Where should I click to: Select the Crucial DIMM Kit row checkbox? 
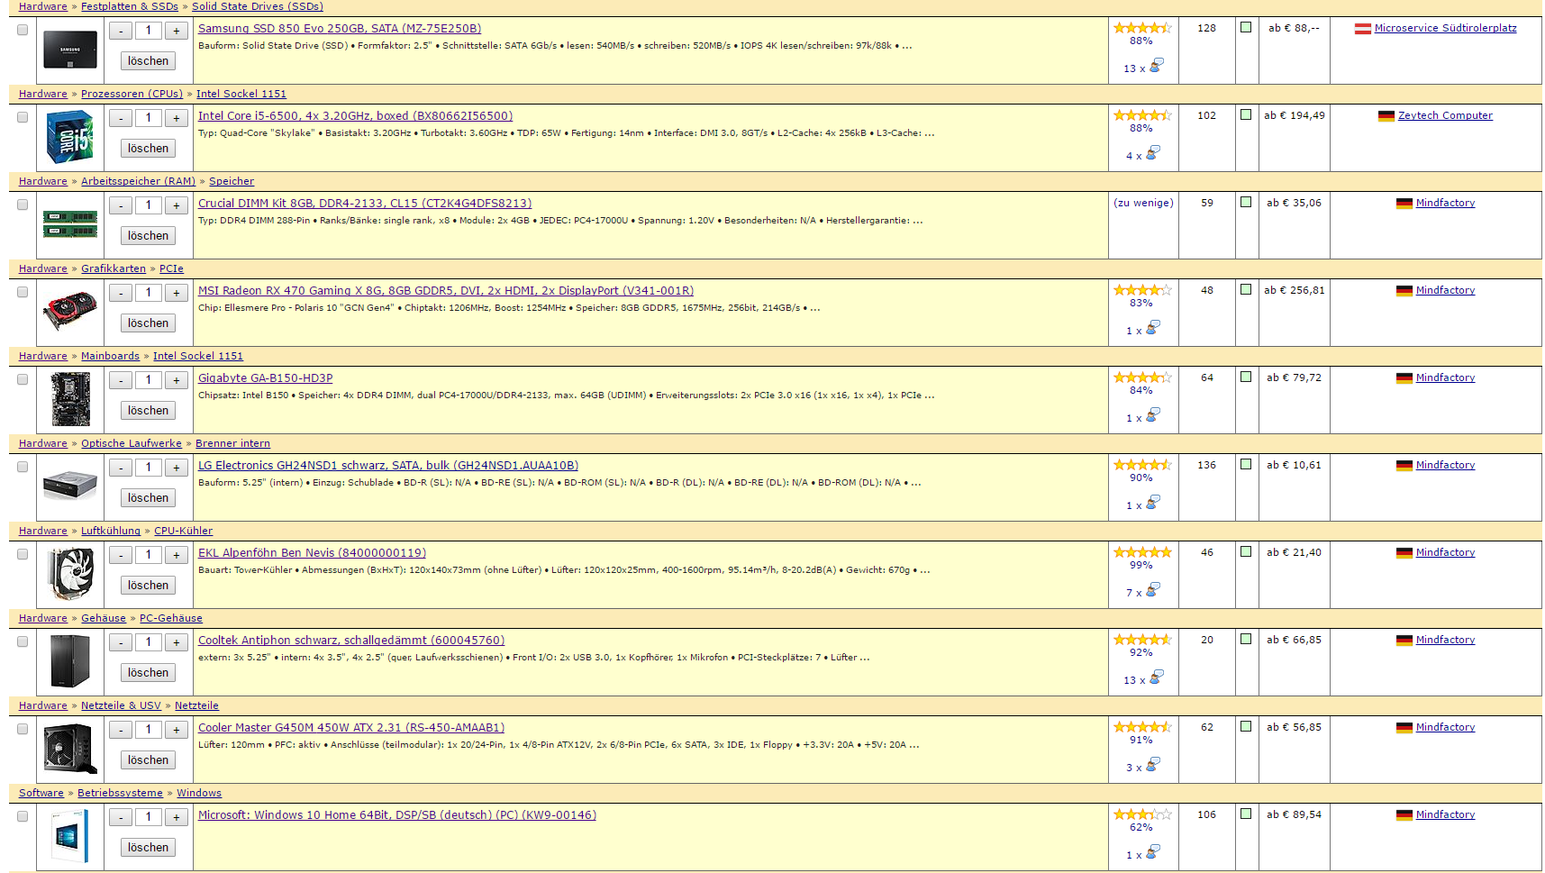[x=23, y=205]
